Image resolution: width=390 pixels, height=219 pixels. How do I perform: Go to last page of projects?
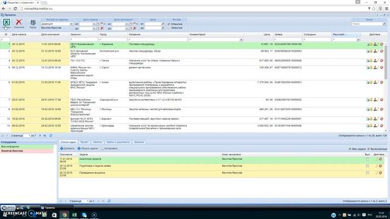[44, 136]
